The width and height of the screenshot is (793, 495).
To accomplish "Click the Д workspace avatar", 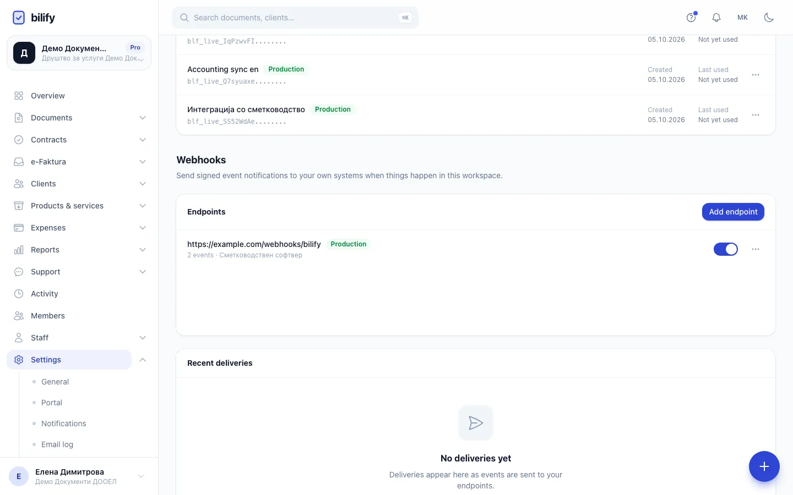I will point(24,53).
